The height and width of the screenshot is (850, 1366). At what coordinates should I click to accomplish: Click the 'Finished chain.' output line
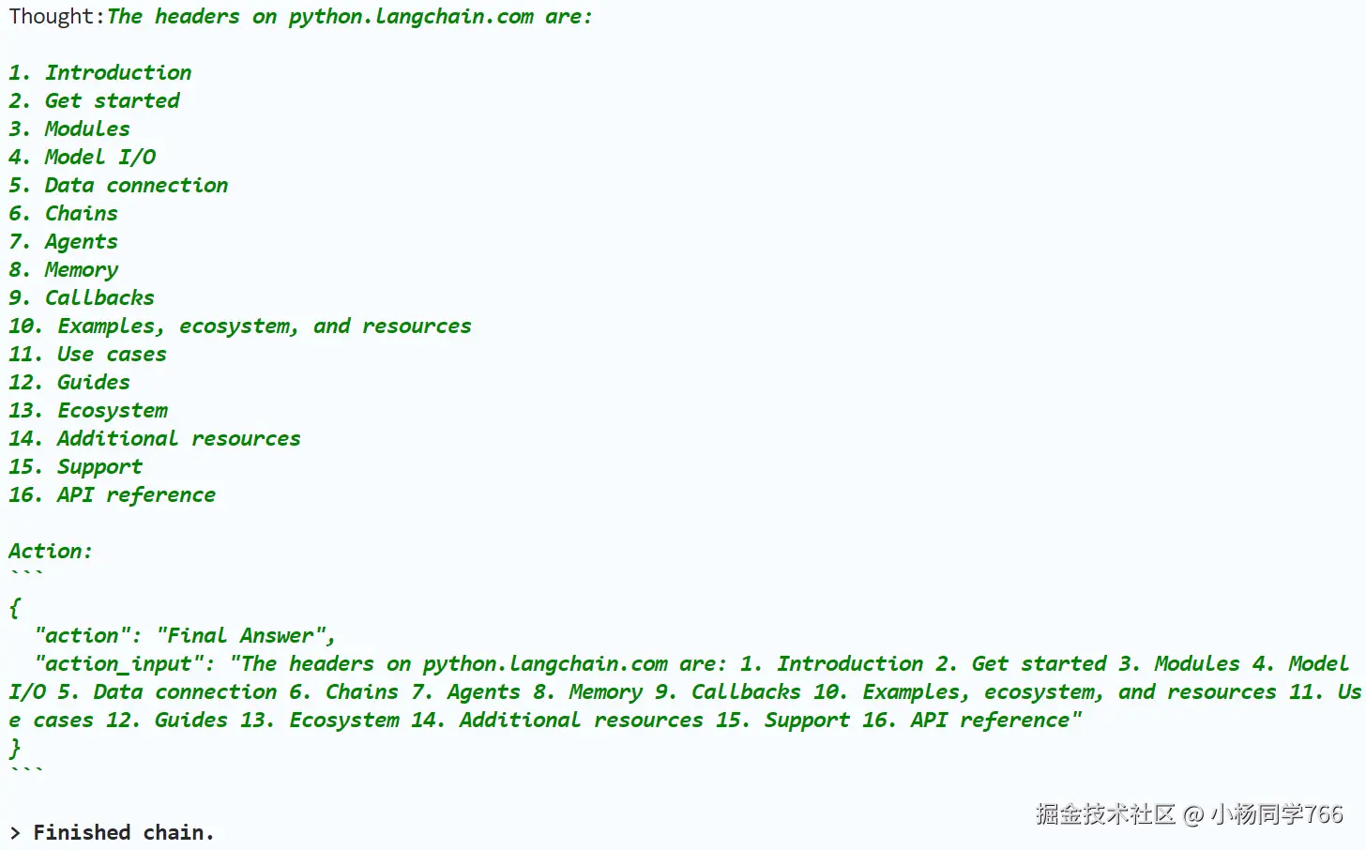tap(123, 833)
